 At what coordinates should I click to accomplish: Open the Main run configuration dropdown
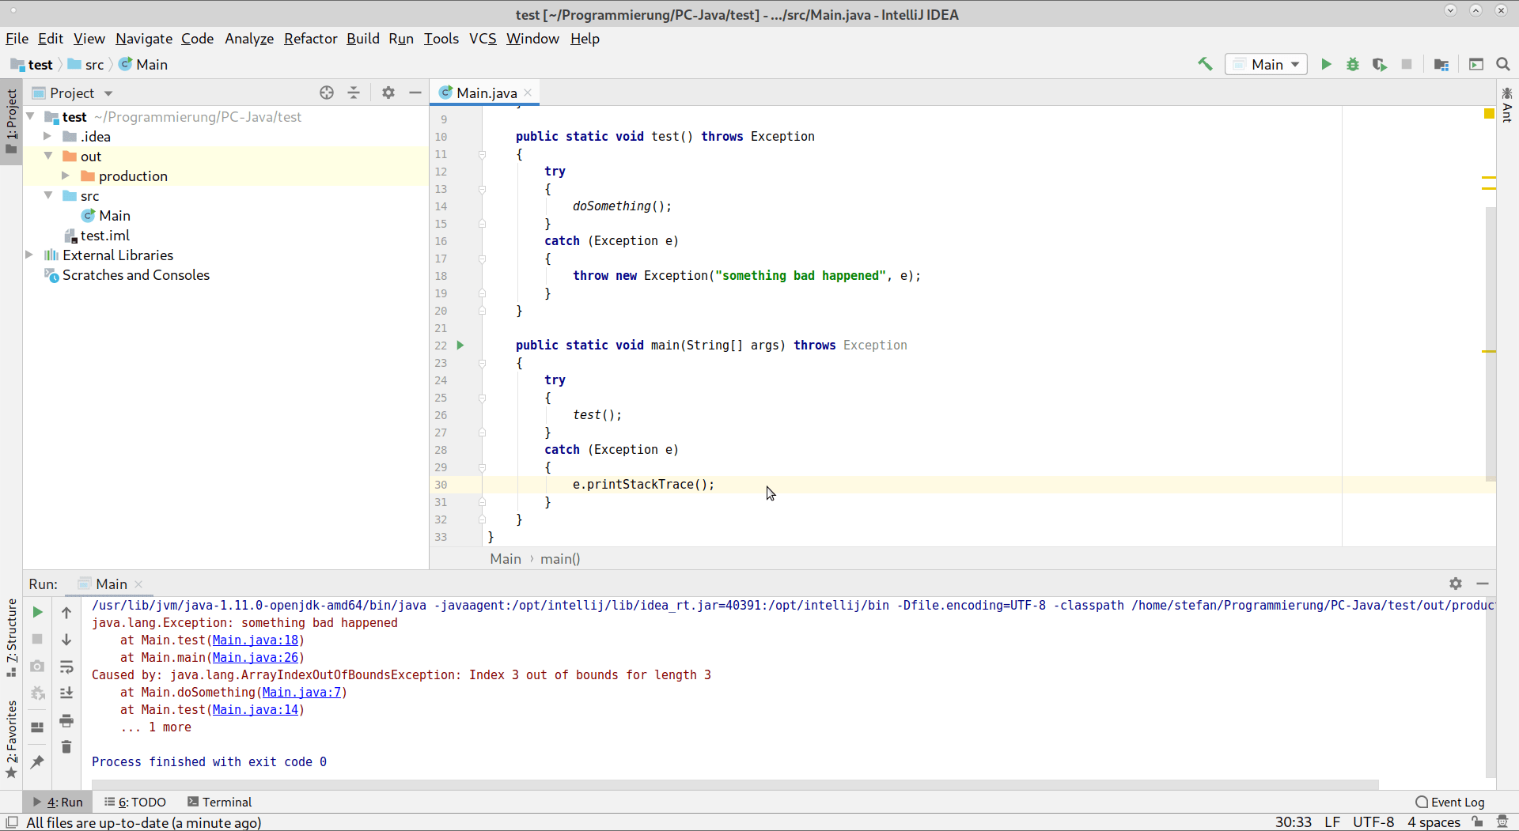[x=1267, y=64]
